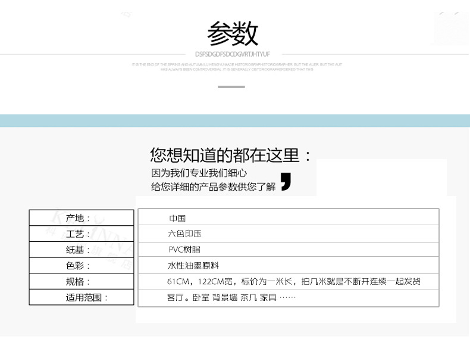Click the 给您详细的产品参数供您了解 line

(x=214, y=186)
